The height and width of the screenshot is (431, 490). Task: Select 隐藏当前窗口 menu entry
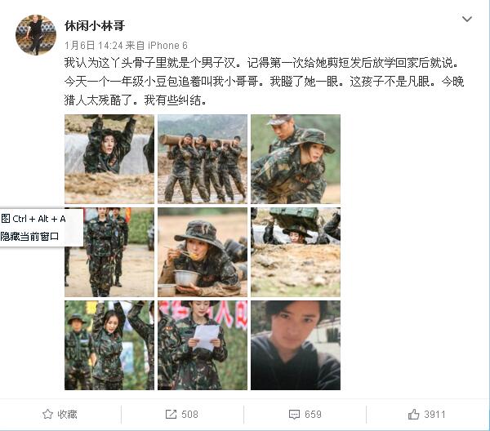coord(29,237)
